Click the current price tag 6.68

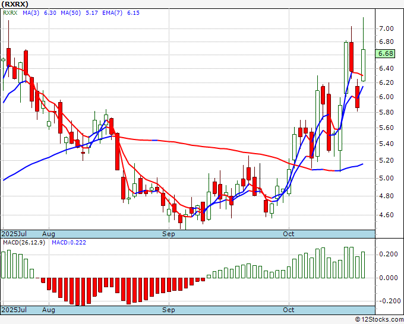(385, 53)
